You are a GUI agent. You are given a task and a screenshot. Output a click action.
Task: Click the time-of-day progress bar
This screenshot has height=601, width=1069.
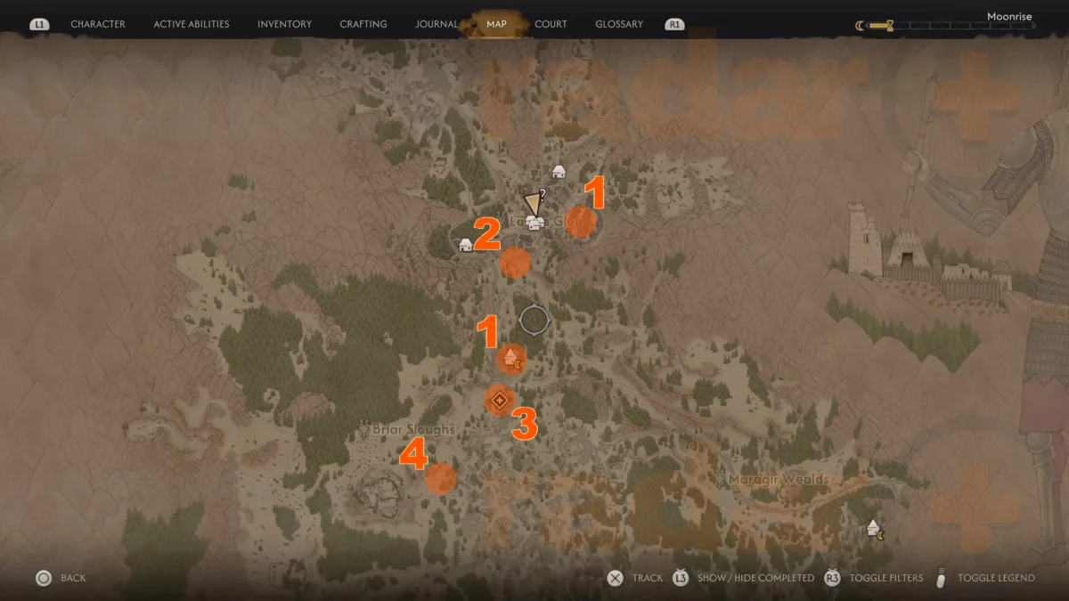(951, 26)
